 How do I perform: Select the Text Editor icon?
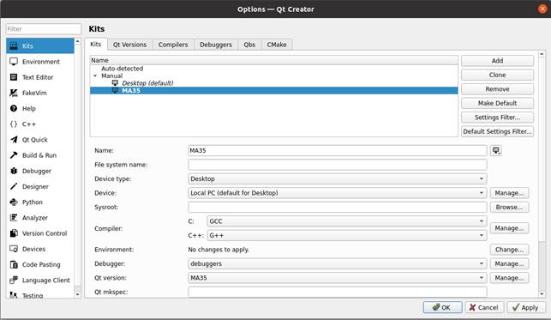[x=14, y=77]
